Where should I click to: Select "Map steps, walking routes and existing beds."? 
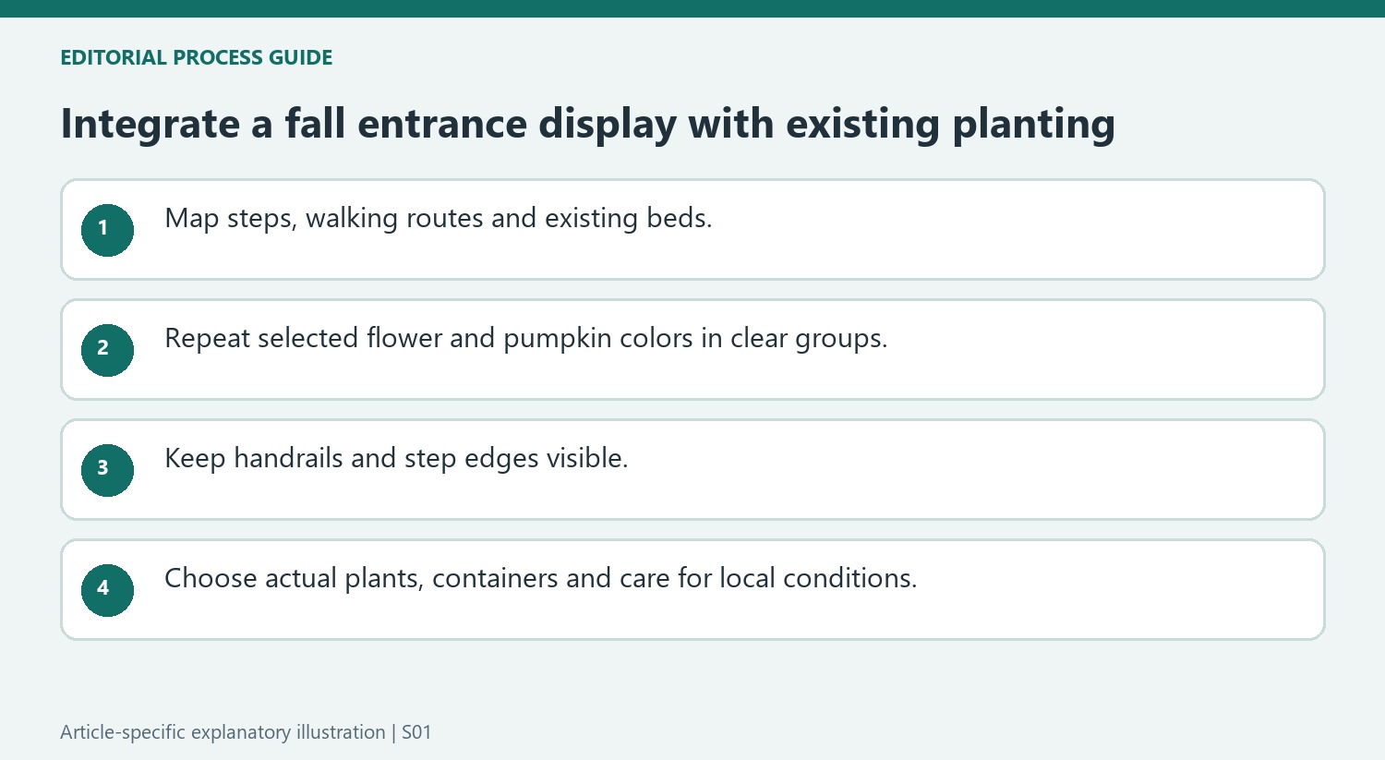click(x=439, y=219)
